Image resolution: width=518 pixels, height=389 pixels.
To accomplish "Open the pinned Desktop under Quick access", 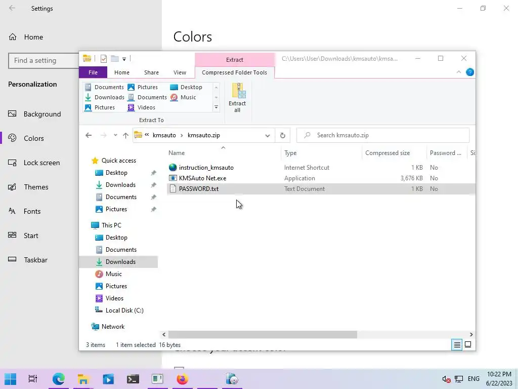I will click(116, 173).
